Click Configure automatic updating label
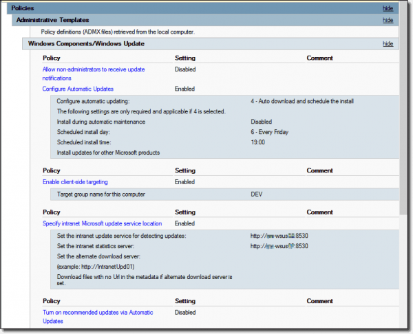 click(x=93, y=101)
